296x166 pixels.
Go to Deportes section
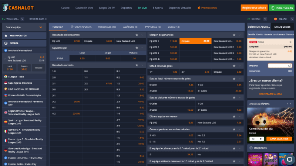126,8
